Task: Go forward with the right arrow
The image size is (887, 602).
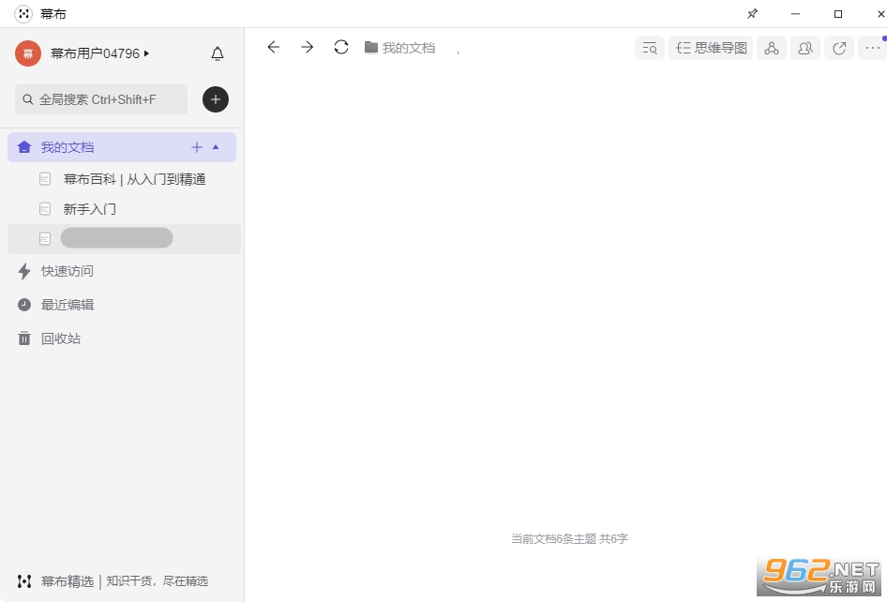Action: point(308,47)
